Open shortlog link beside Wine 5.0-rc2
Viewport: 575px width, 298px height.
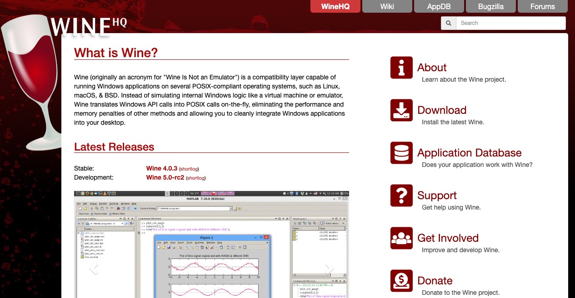click(x=195, y=178)
